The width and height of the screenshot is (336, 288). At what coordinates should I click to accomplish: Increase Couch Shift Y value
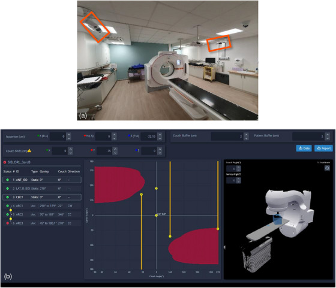[115, 149]
